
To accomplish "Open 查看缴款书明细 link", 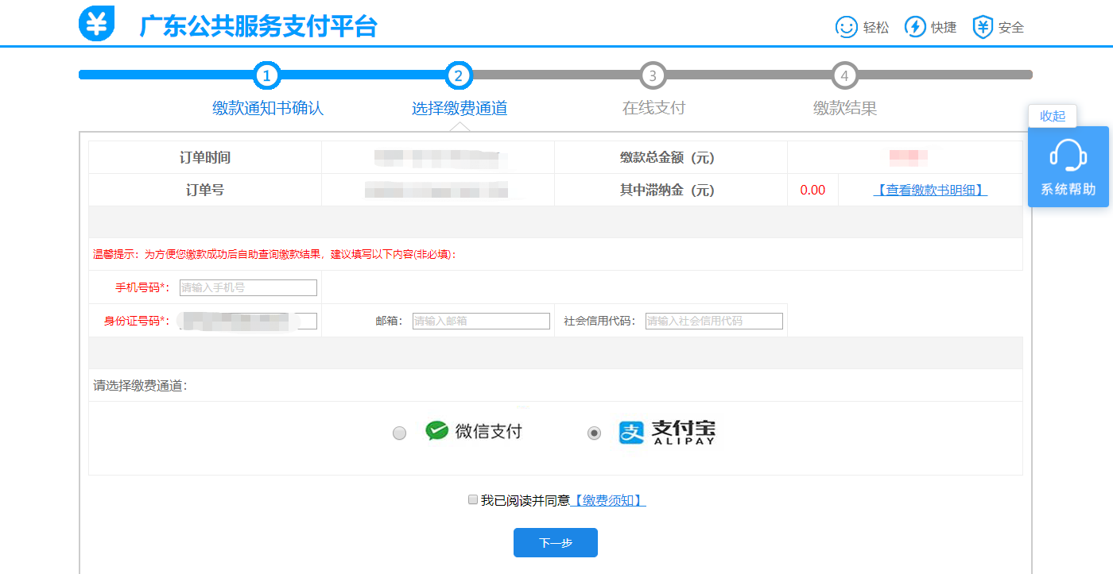I will tap(930, 191).
